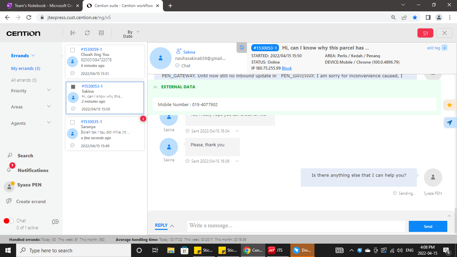Open chat settings gear icon
The image size is (457, 257).
tap(56, 222)
